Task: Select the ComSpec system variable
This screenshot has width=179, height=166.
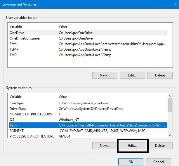Action: 88,103
